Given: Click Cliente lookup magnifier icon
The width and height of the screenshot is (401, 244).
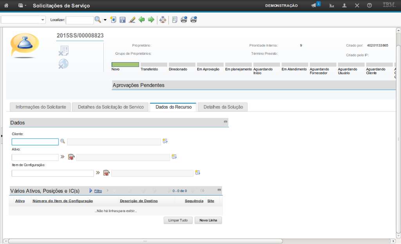Looking at the screenshot, I should 63,142.
